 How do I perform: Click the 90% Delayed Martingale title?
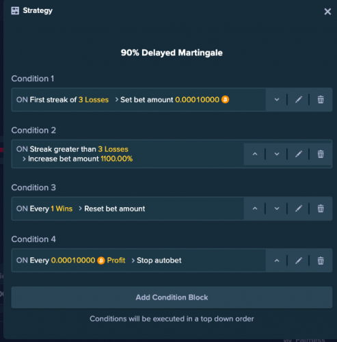click(172, 53)
